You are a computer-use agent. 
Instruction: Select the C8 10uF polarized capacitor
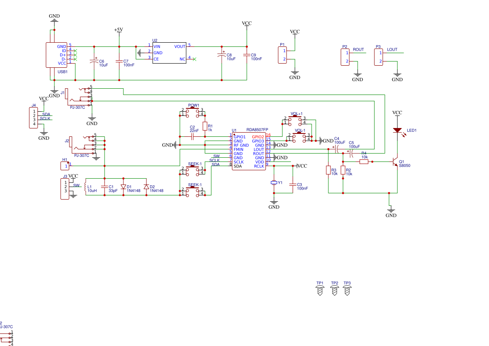coord(222,56)
